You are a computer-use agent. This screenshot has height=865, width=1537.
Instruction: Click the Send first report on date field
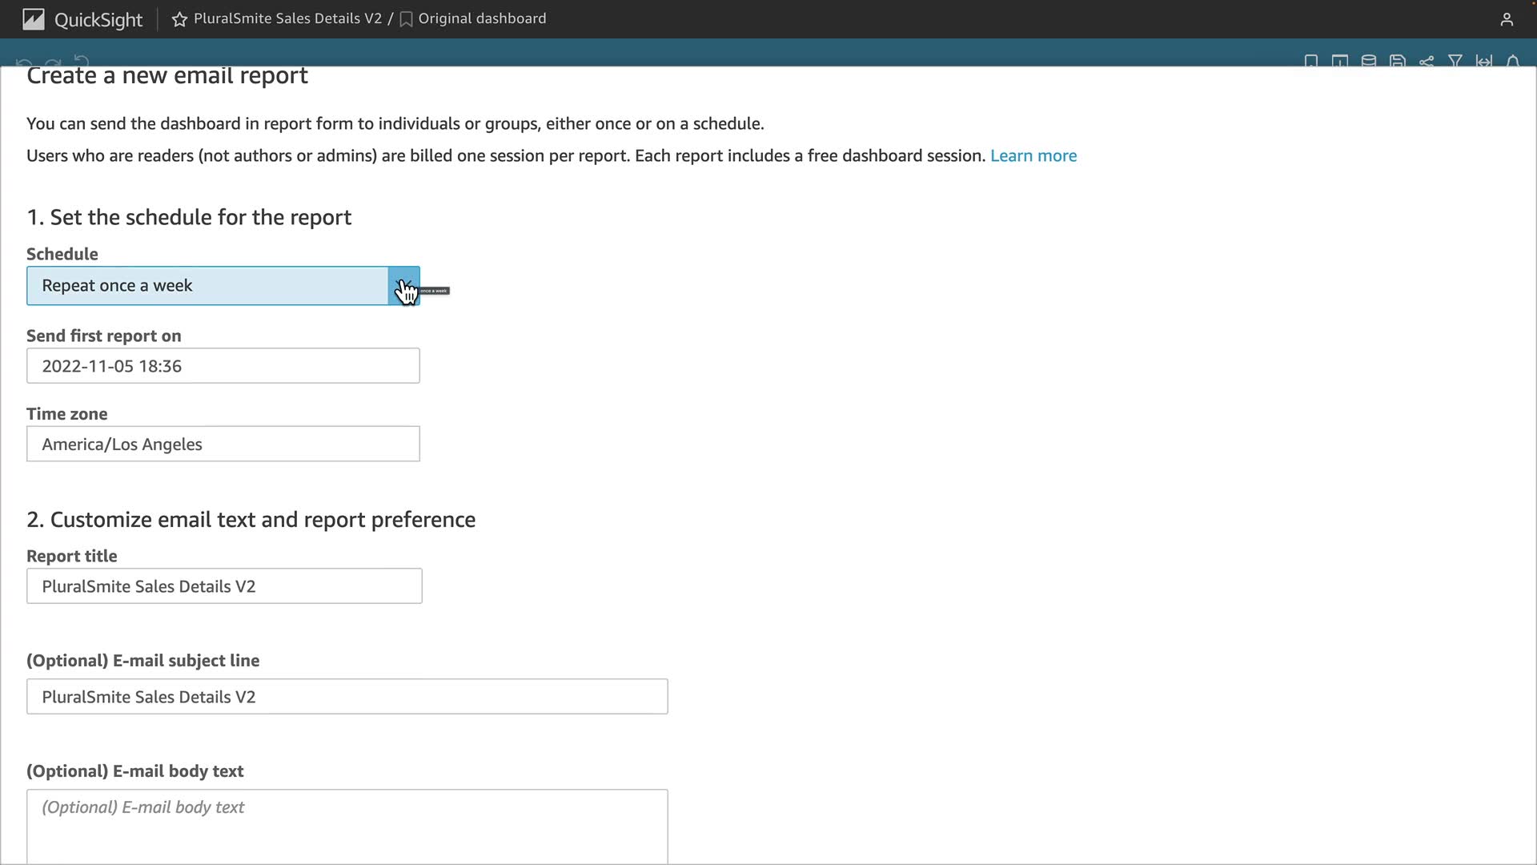[x=223, y=366]
